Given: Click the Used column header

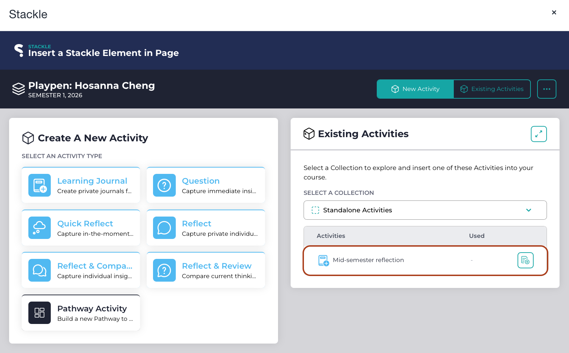Looking at the screenshot, I should [477, 236].
